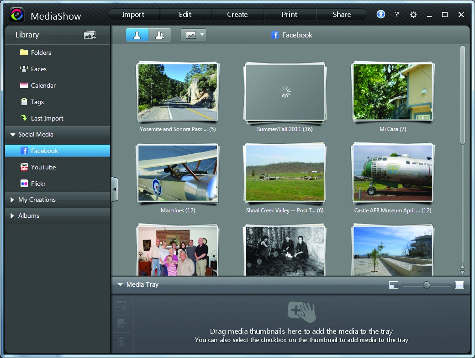This screenshot has width=475, height=358.
Task: Open the Share menu
Action: [x=341, y=15]
